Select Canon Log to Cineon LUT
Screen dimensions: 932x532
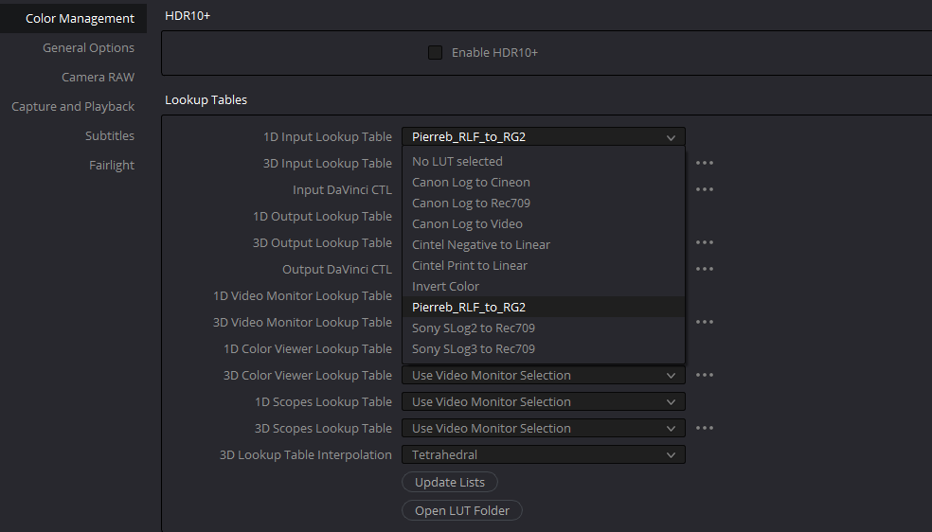(544, 183)
